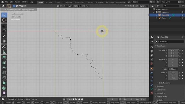Open the Playback dropdown in timeline
The image size is (185, 104).
pos(12,99)
